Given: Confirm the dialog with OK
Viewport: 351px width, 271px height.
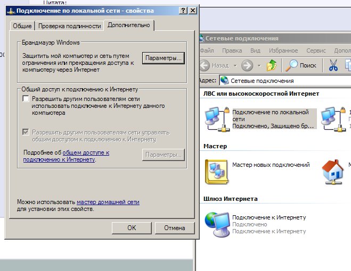Looking at the screenshot, I should pos(132,228).
